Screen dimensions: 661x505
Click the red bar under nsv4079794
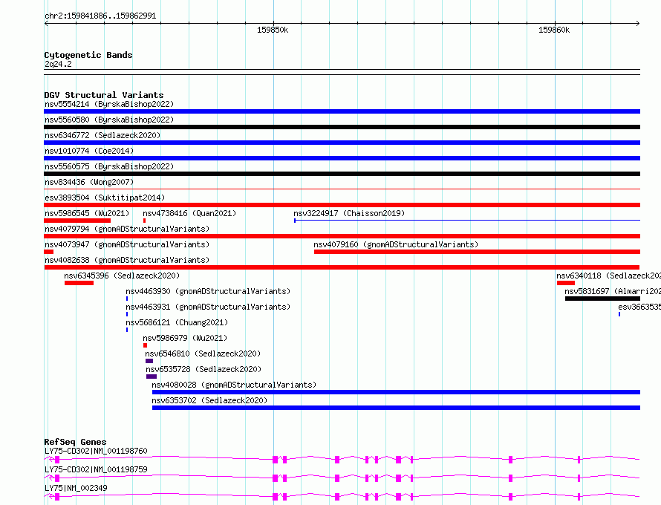[x=342, y=236]
